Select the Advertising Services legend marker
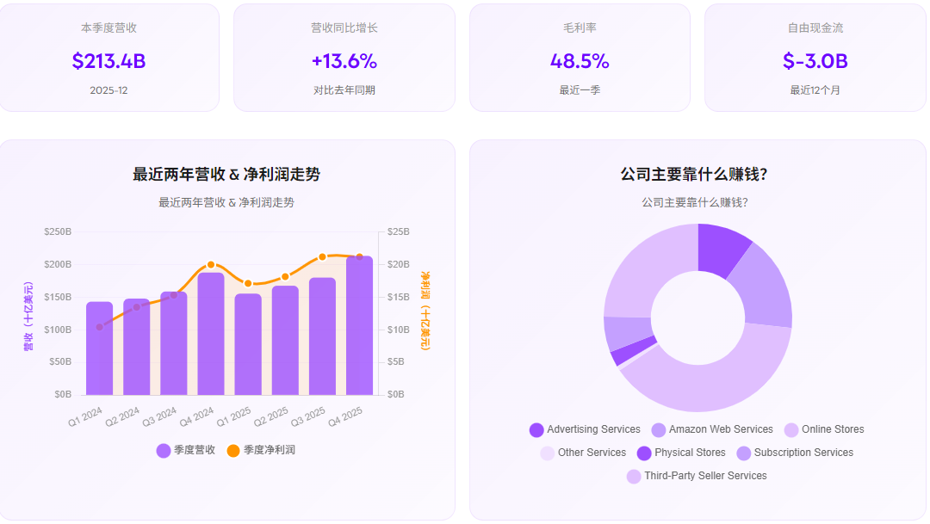Image resolution: width=930 pixels, height=524 pixels. [538, 429]
